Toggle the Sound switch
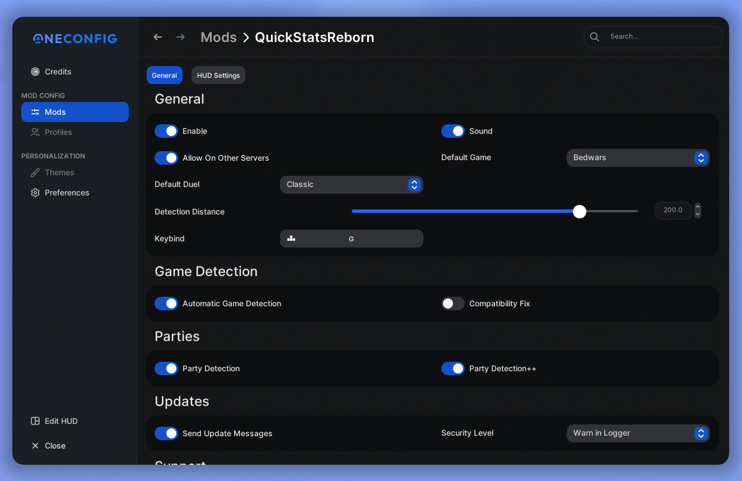 click(453, 131)
